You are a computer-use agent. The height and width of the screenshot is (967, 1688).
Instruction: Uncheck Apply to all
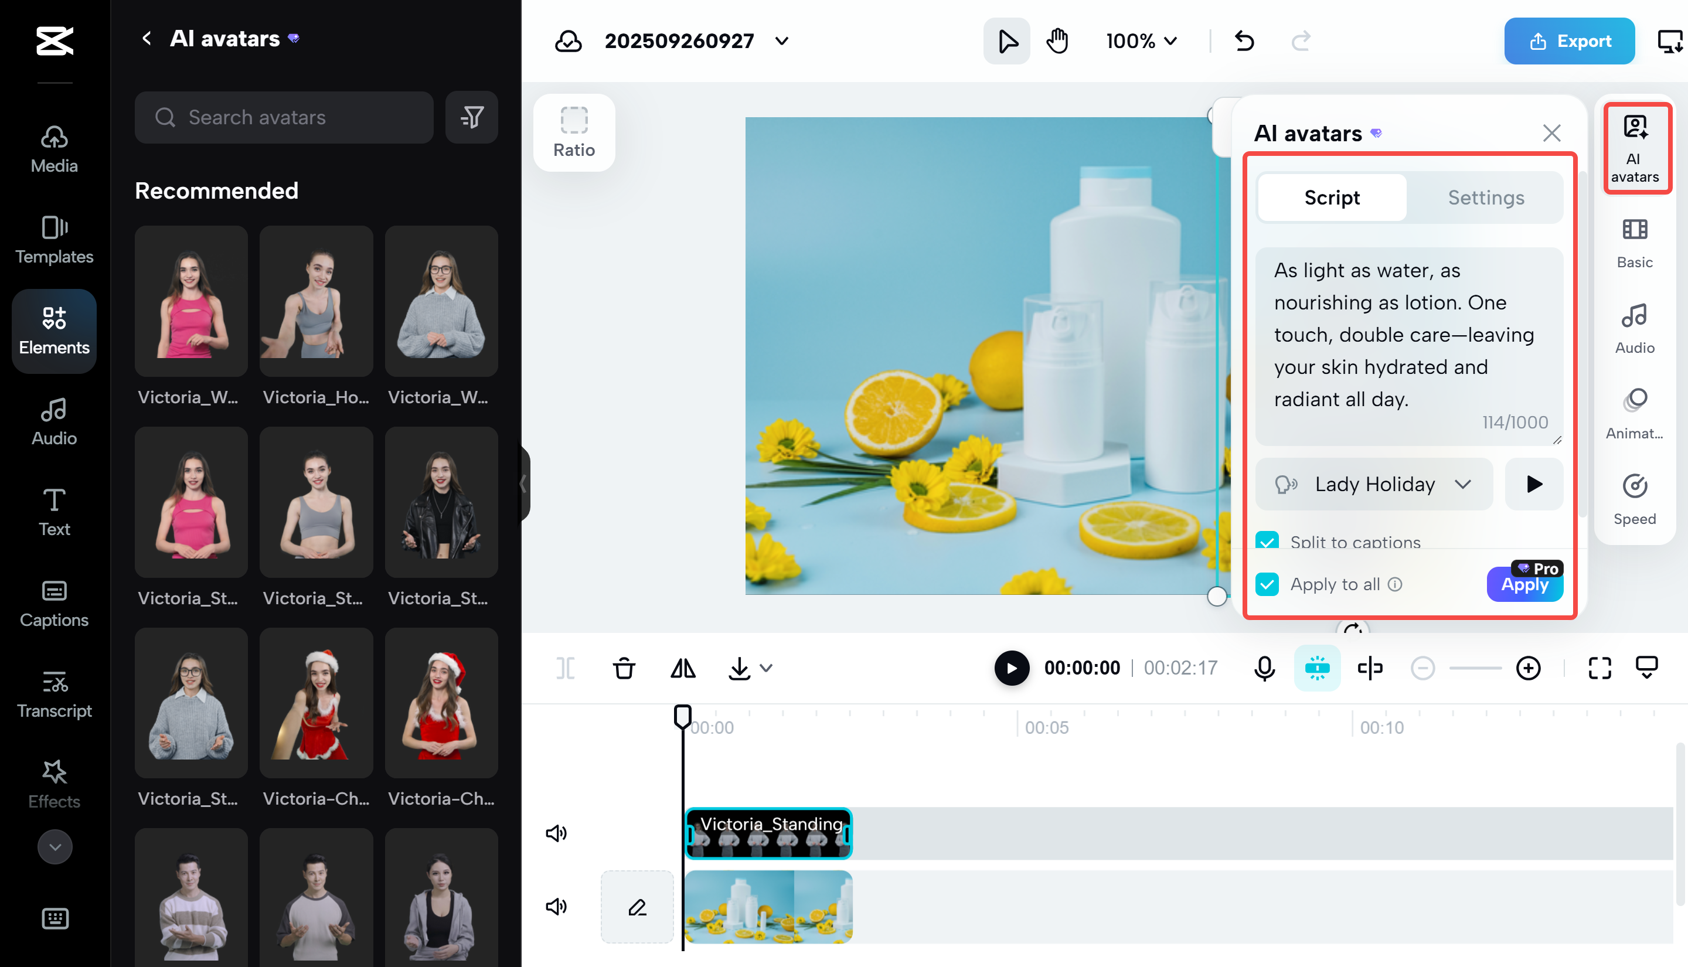click(1268, 584)
